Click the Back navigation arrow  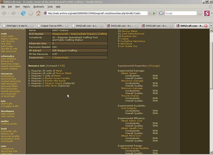[4, 13]
